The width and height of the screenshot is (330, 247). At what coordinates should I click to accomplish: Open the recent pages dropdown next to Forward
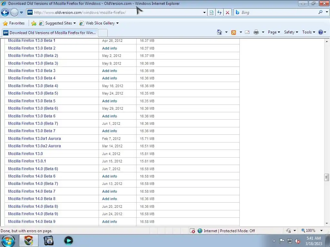click(21, 13)
